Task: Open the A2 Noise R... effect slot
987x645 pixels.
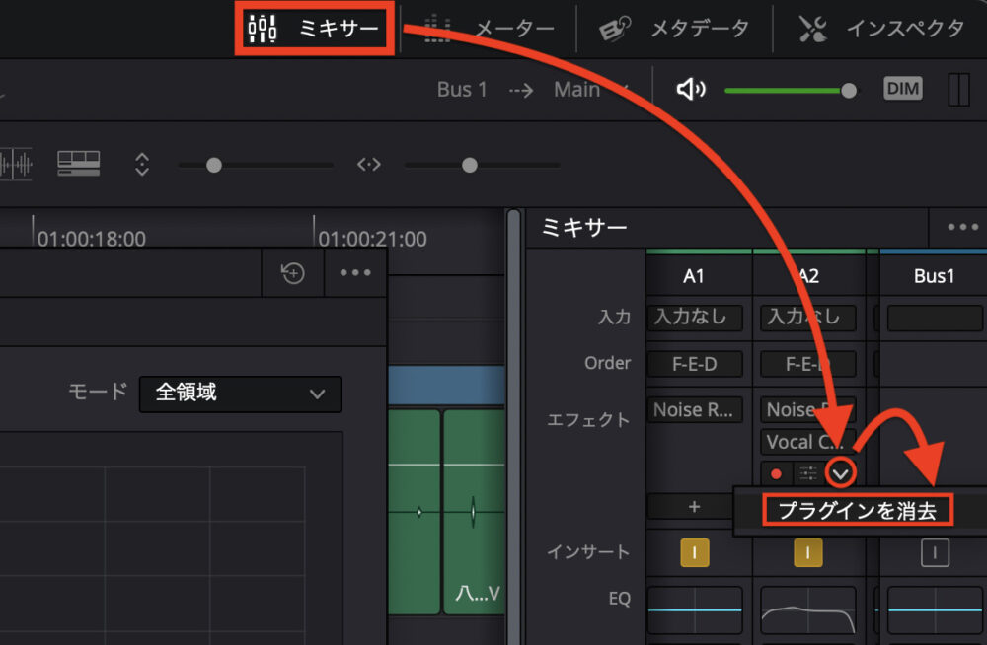Action: point(808,409)
